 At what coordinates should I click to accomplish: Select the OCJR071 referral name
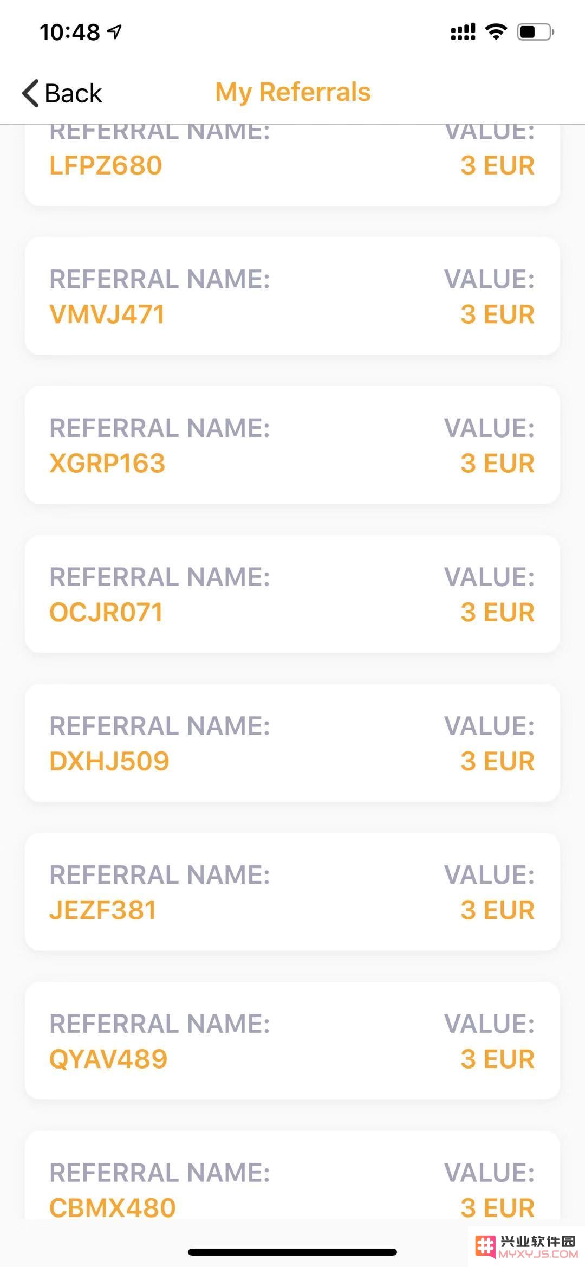pos(106,613)
